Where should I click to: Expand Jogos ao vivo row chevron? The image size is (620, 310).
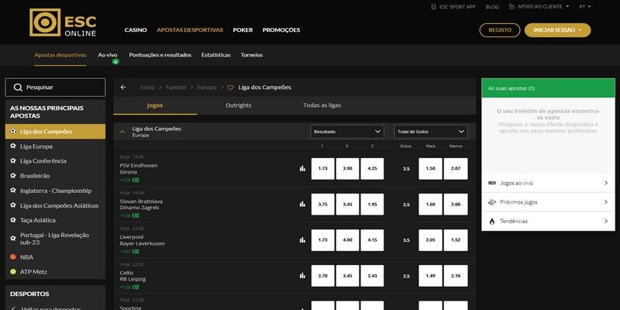[606, 183]
